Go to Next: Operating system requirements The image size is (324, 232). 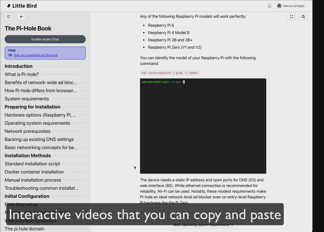tap(203, 225)
